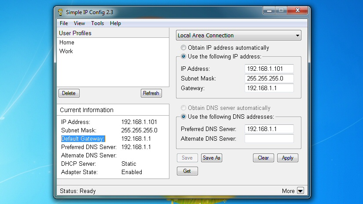Click current Preferred DNS Server value 192.168.1.1

(x=136, y=147)
